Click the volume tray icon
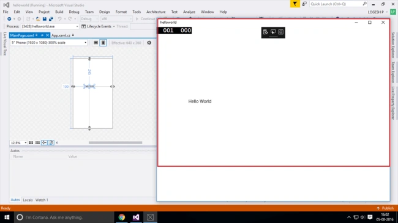The width and height of the screenshot is (398, 223). [362, 217]
